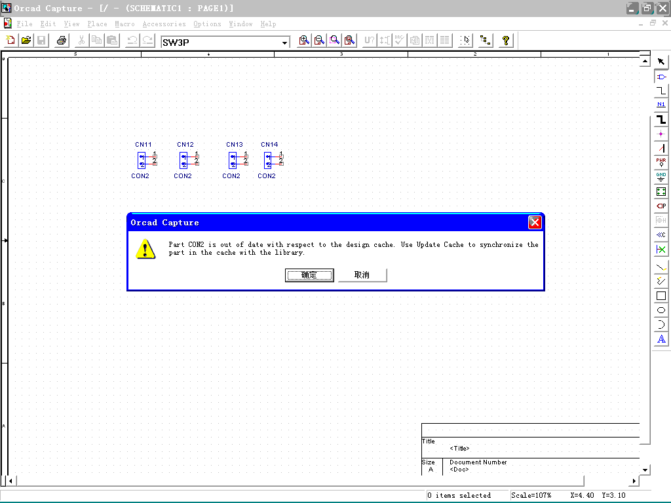This screenshot has height=503, width=671.
Task: Run Design Rules Check icon
Action: point(400,41)
